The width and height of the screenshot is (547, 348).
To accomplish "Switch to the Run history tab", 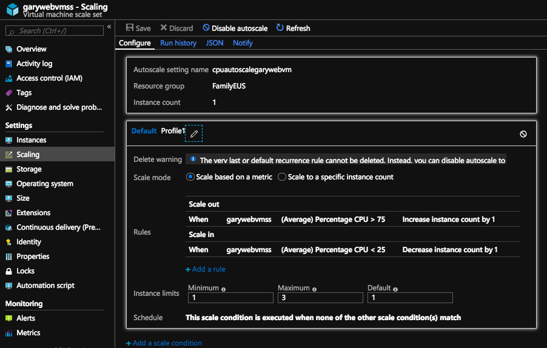I will pyautogui.click(x=178, y=43).
